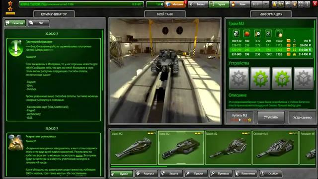Click the Информация panel header
The image size is (318, 179).
click(271, 14)
